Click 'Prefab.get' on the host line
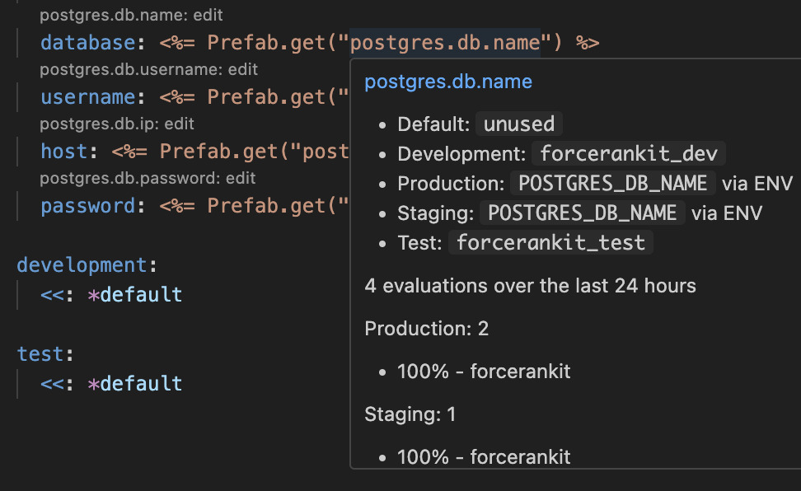Image resolution: width=801 pixels, height=491 pixels. coord(218,152)
